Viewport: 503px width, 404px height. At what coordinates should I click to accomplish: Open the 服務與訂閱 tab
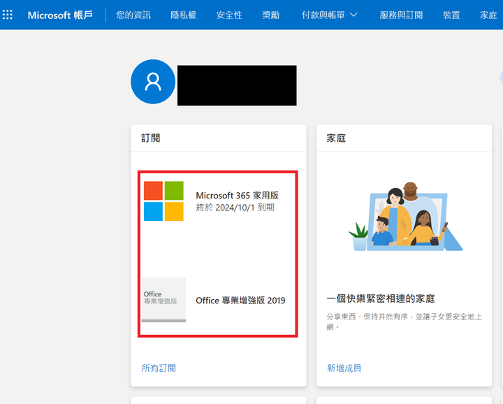[x=401, y=15]
